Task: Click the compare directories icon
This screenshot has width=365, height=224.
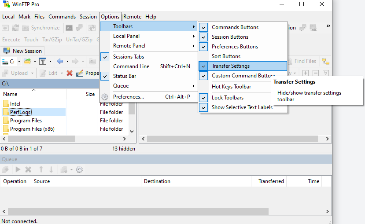Action: pyautogui.click(x=5, y=28)
